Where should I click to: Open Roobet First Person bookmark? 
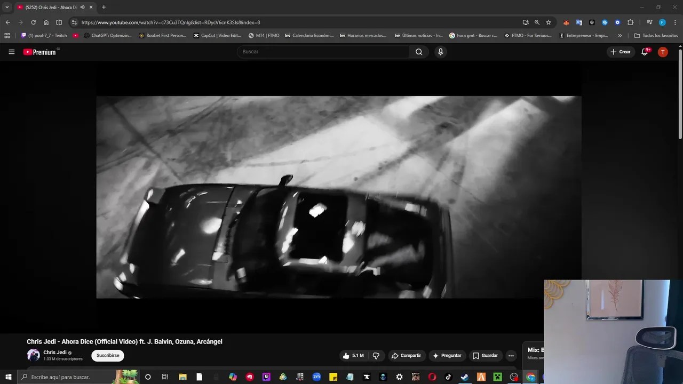163,36
